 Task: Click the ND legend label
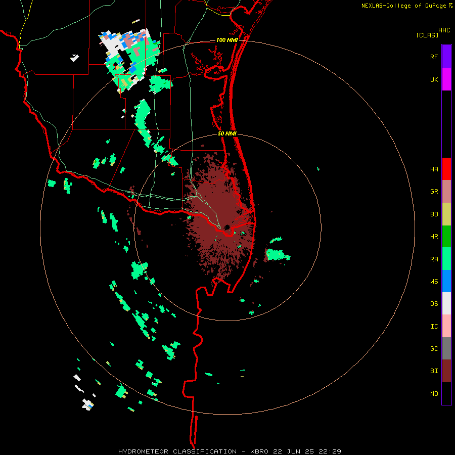434,394
